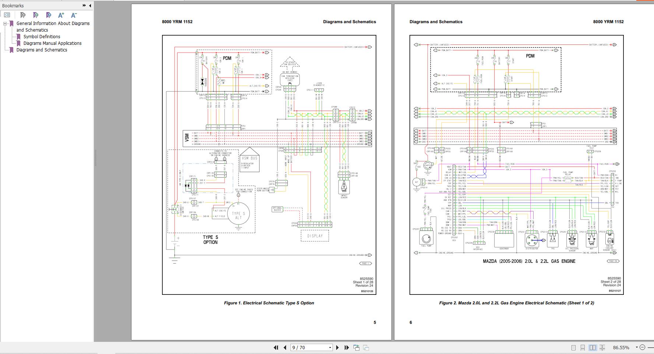654x354 pixels.
Task: Click the 'TYPE S OPTION' label in schematic
Action: (x=210, y=240)
